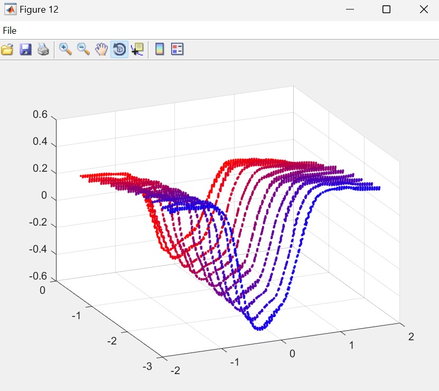Maximize the Figure 12 window
Image resolution: width=439 pixels, height=391 pixels.
[x=386, y=10]
